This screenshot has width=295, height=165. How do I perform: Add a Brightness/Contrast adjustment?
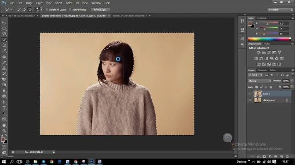click(259, 53)
